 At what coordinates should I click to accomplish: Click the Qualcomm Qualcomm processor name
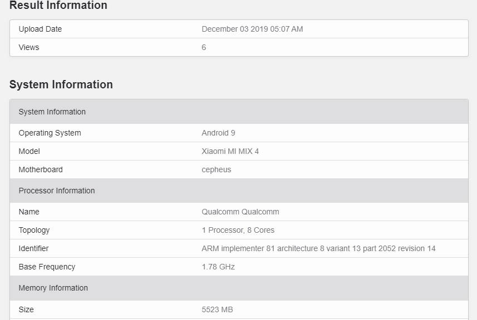240,212
